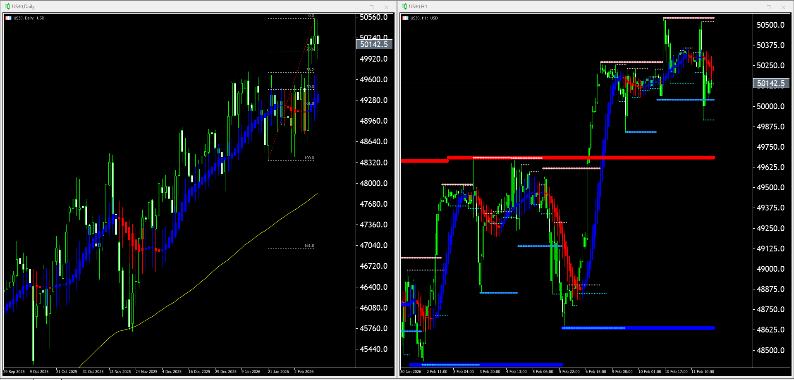Minimize the US30,H1 chart window

click(x=753, y=7)
